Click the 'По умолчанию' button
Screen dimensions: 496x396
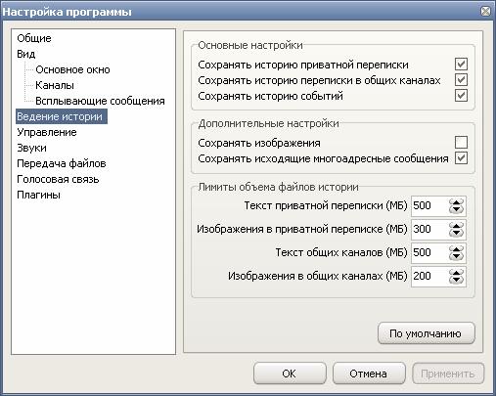[x=427, y=333]
